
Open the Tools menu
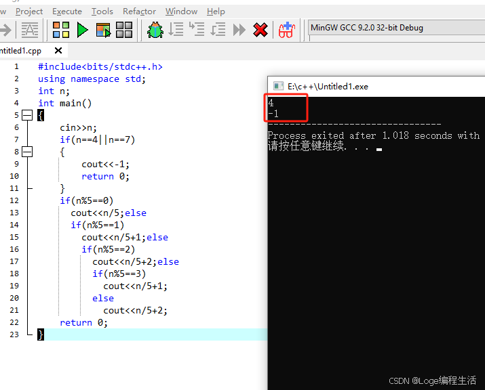coord(102,12)
